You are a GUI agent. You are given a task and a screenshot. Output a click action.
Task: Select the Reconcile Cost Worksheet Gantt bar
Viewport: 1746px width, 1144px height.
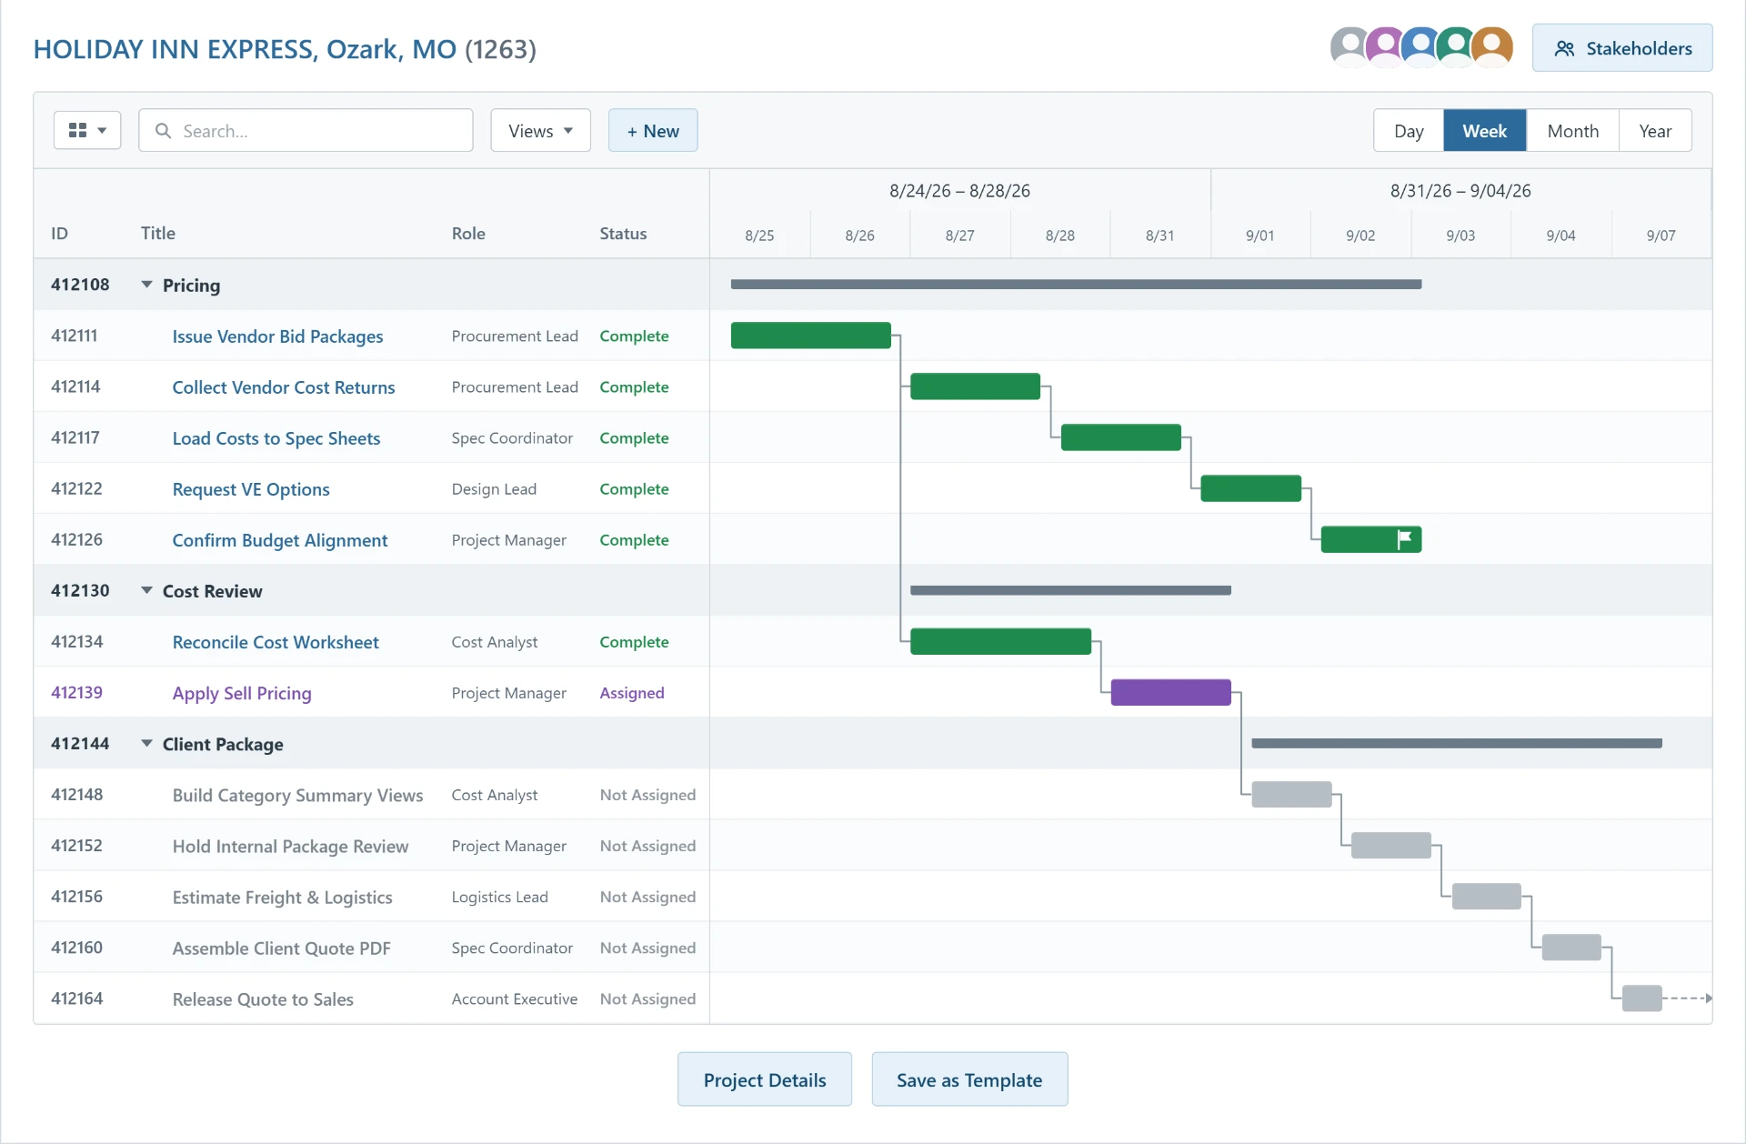1000,641
